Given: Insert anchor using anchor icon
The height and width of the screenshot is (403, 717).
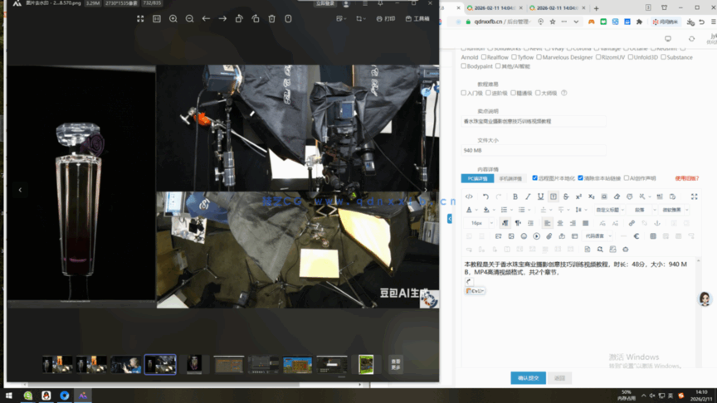Looking at the screenshot, I should point(657,223).
